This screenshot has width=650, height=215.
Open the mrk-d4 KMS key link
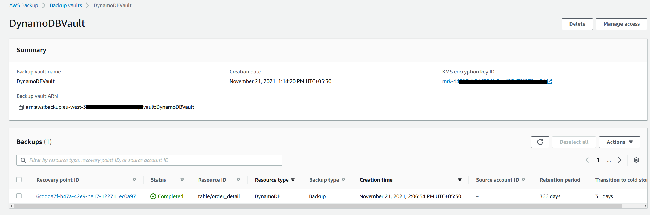coord(494,81)
